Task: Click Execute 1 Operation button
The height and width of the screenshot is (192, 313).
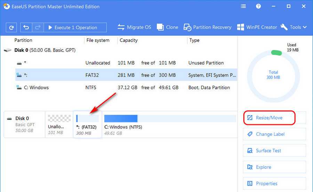Action: coord(76,27)
